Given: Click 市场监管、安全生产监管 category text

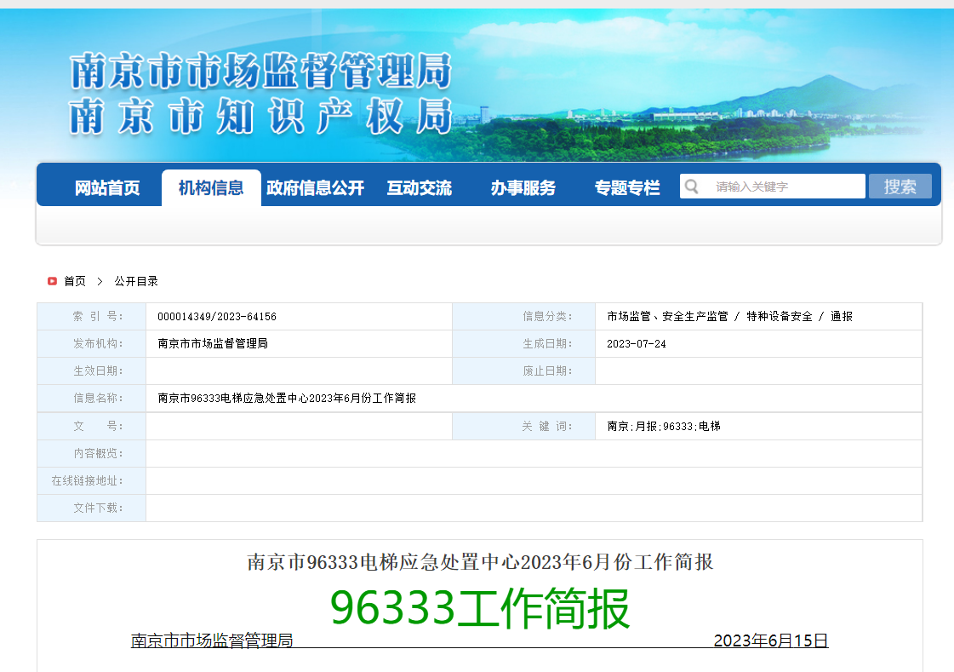Looking at the screenshot, I should [667, 317].
